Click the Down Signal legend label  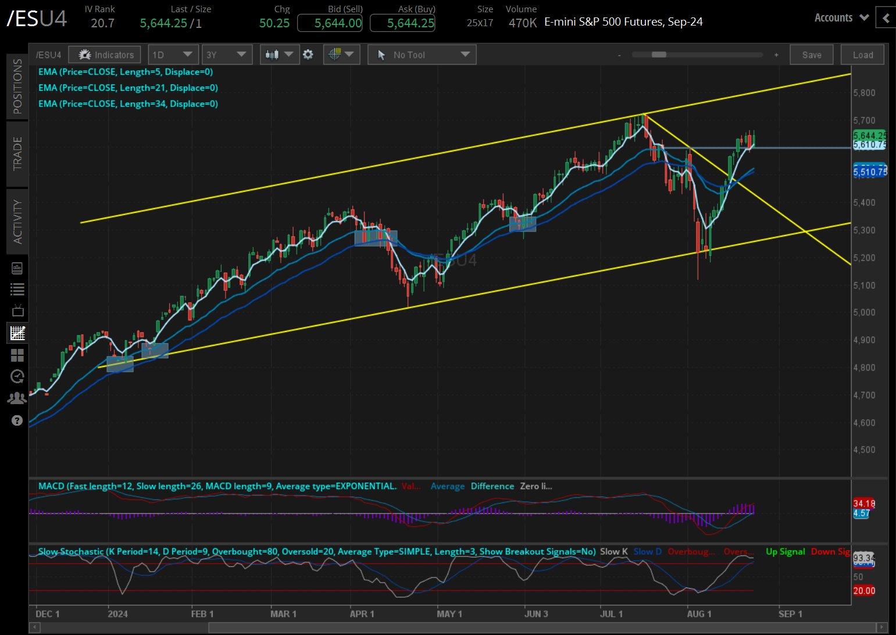[x=830, y=551]
